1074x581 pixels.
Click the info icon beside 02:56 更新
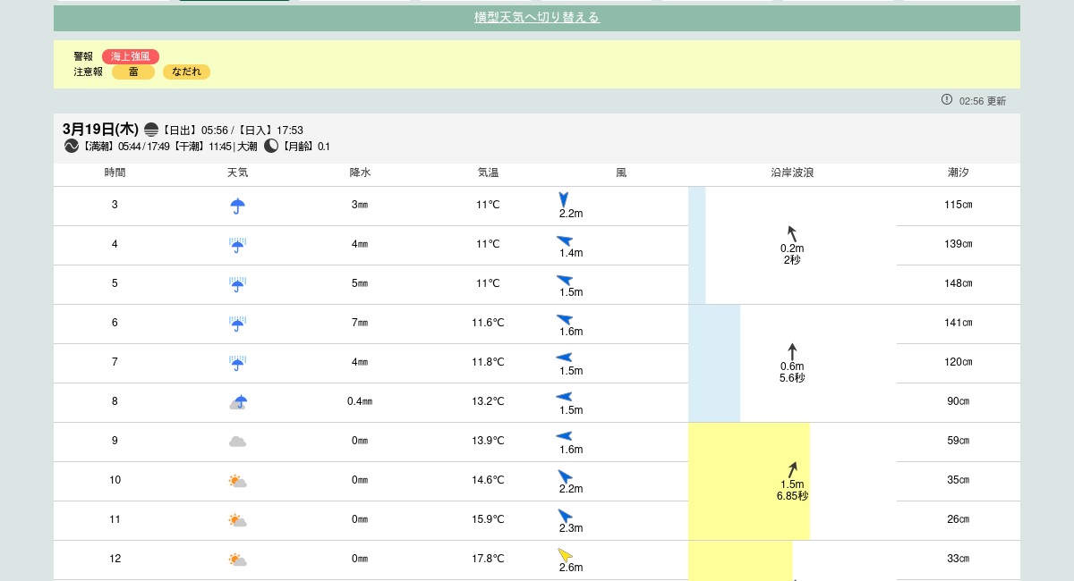947,99
